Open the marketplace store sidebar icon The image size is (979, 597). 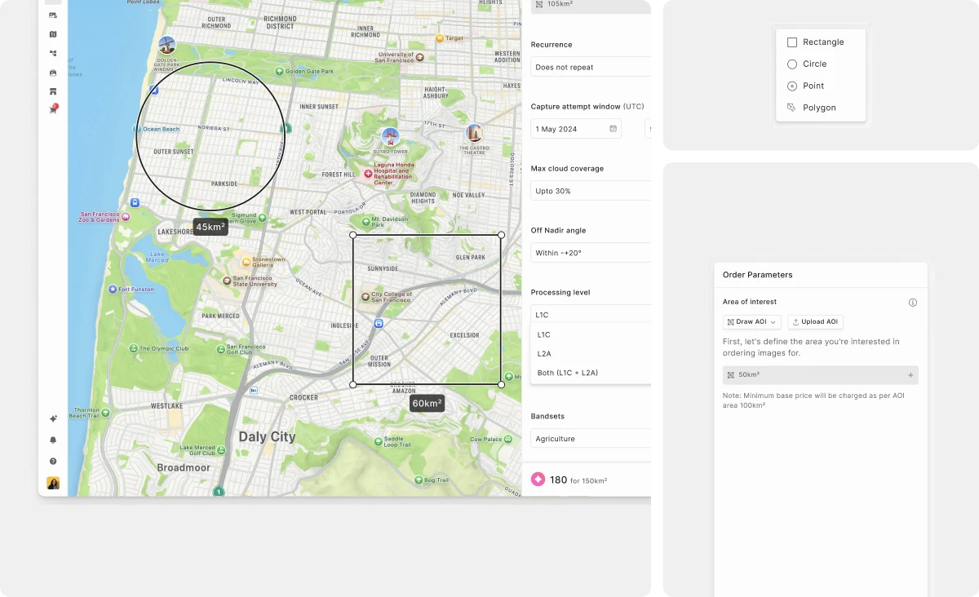tap(53, 91)
